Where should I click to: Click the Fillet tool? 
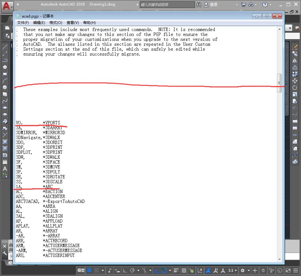pos(295,148)
